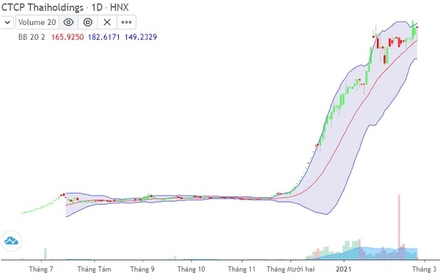The height and width of the screenshot is (275, 440).
Task: Click the CTCP Thaiholdings symbol title
Action: [43, 7]
